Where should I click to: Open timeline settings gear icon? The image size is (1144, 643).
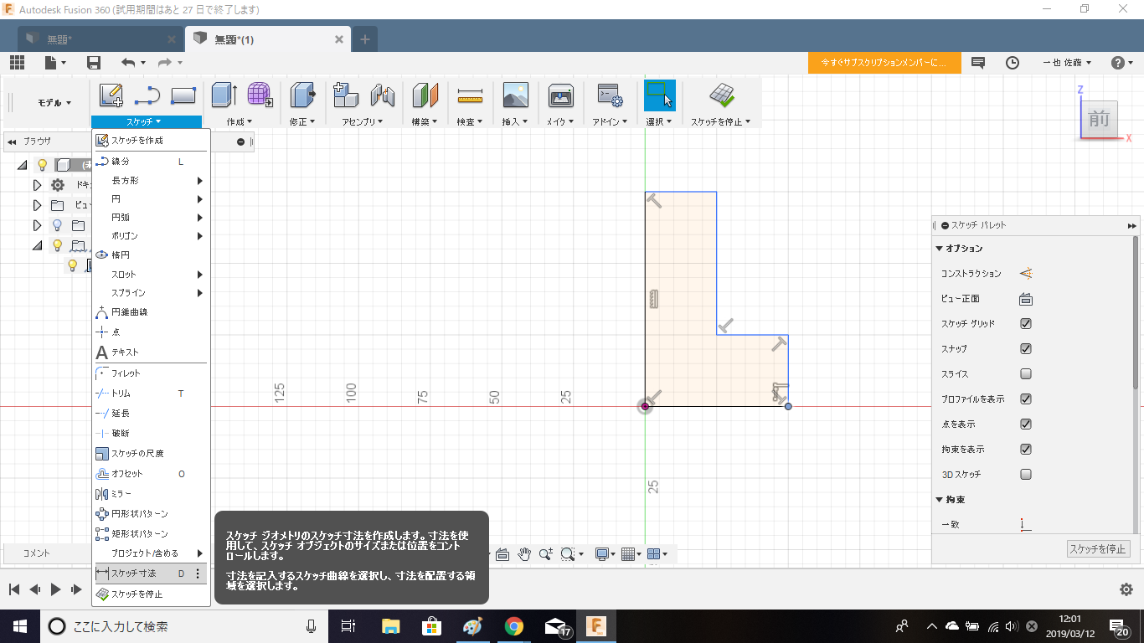[1126, 589]
